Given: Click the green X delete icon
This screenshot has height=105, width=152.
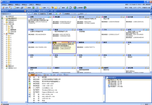Looking at the screenshot, I should (x=56, y=14).
